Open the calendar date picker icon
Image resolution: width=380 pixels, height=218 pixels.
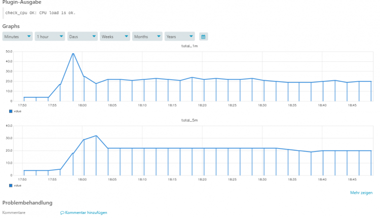[203, 37]
